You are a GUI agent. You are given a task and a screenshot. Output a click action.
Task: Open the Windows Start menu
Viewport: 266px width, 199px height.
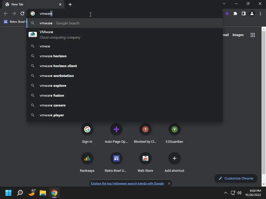(8, 193)
